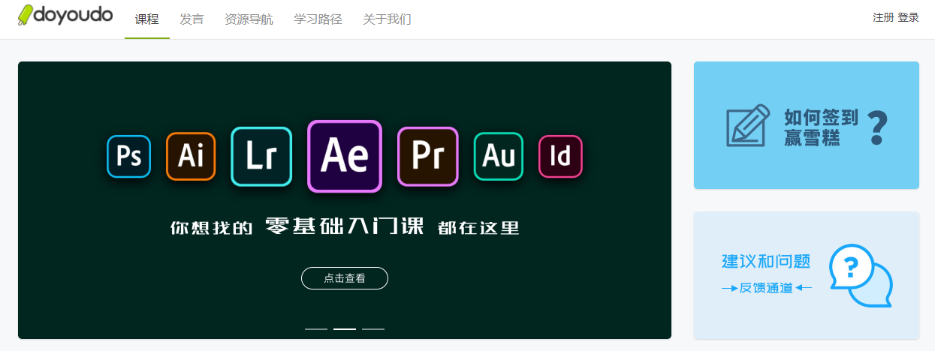Open the 学习路径 tab
935x351 pixels.
coord(318,19)
